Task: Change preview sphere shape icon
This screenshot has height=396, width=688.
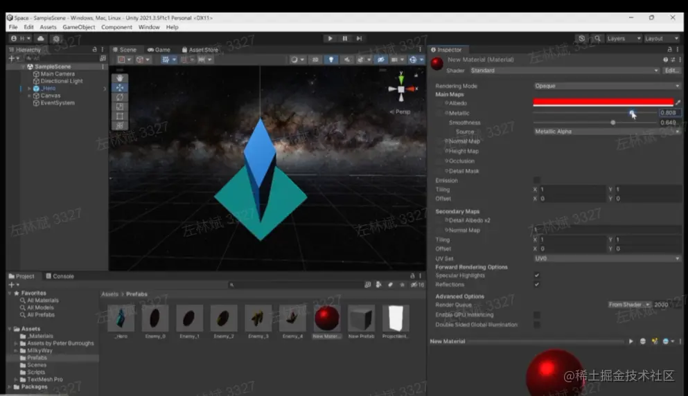Action: [x=643, y=341]
